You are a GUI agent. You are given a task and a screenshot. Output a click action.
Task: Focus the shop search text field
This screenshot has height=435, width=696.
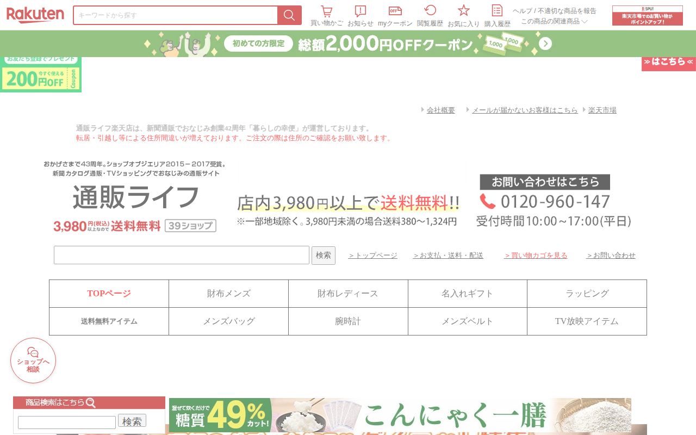coord(182,255)
